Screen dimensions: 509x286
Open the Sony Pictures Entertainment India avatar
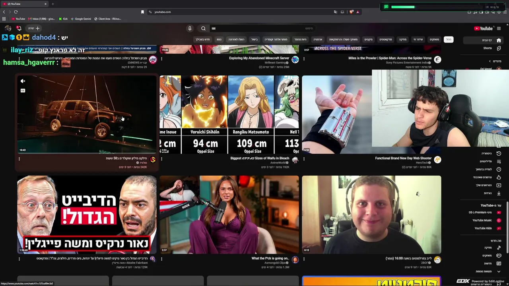point(437,60)
